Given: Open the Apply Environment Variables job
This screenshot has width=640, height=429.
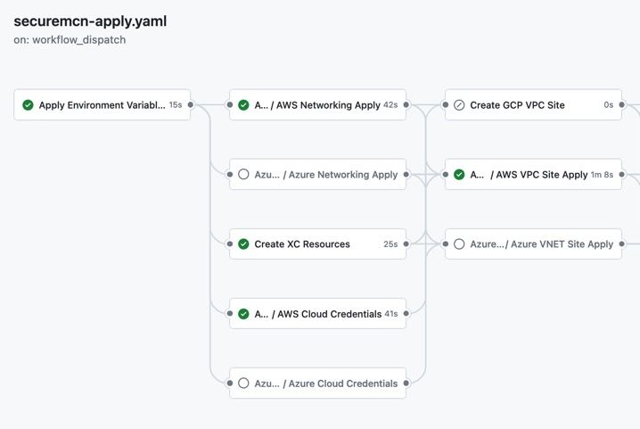Looking at the screenshot, I should (x=102, y=105).
